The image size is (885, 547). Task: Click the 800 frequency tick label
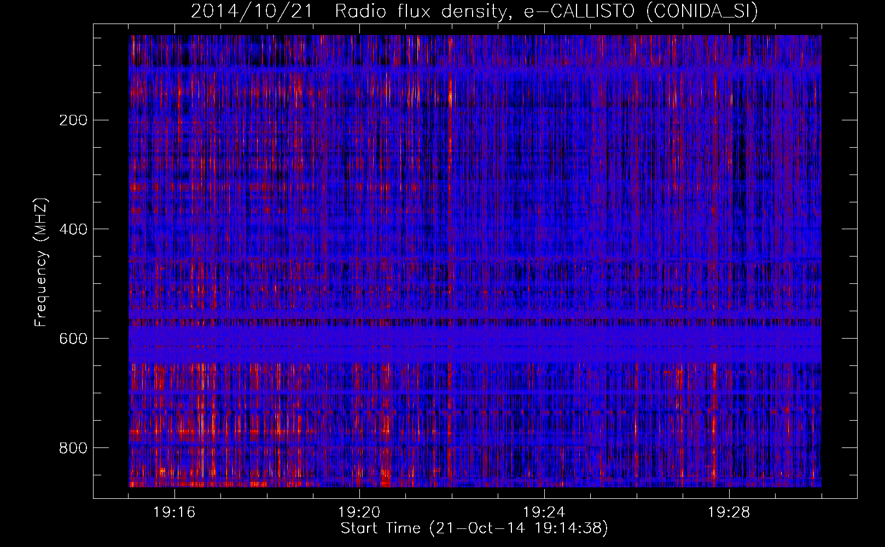[73, 448]
